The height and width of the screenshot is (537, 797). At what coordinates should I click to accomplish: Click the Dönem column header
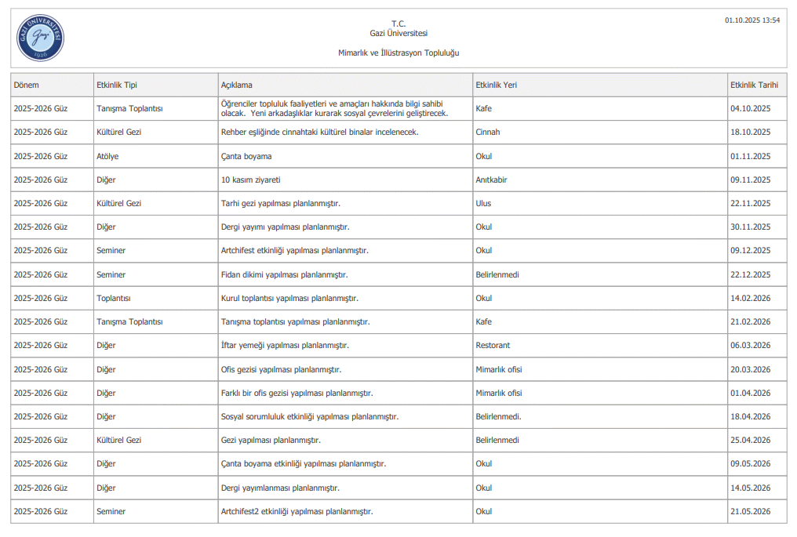pos(26,85)
